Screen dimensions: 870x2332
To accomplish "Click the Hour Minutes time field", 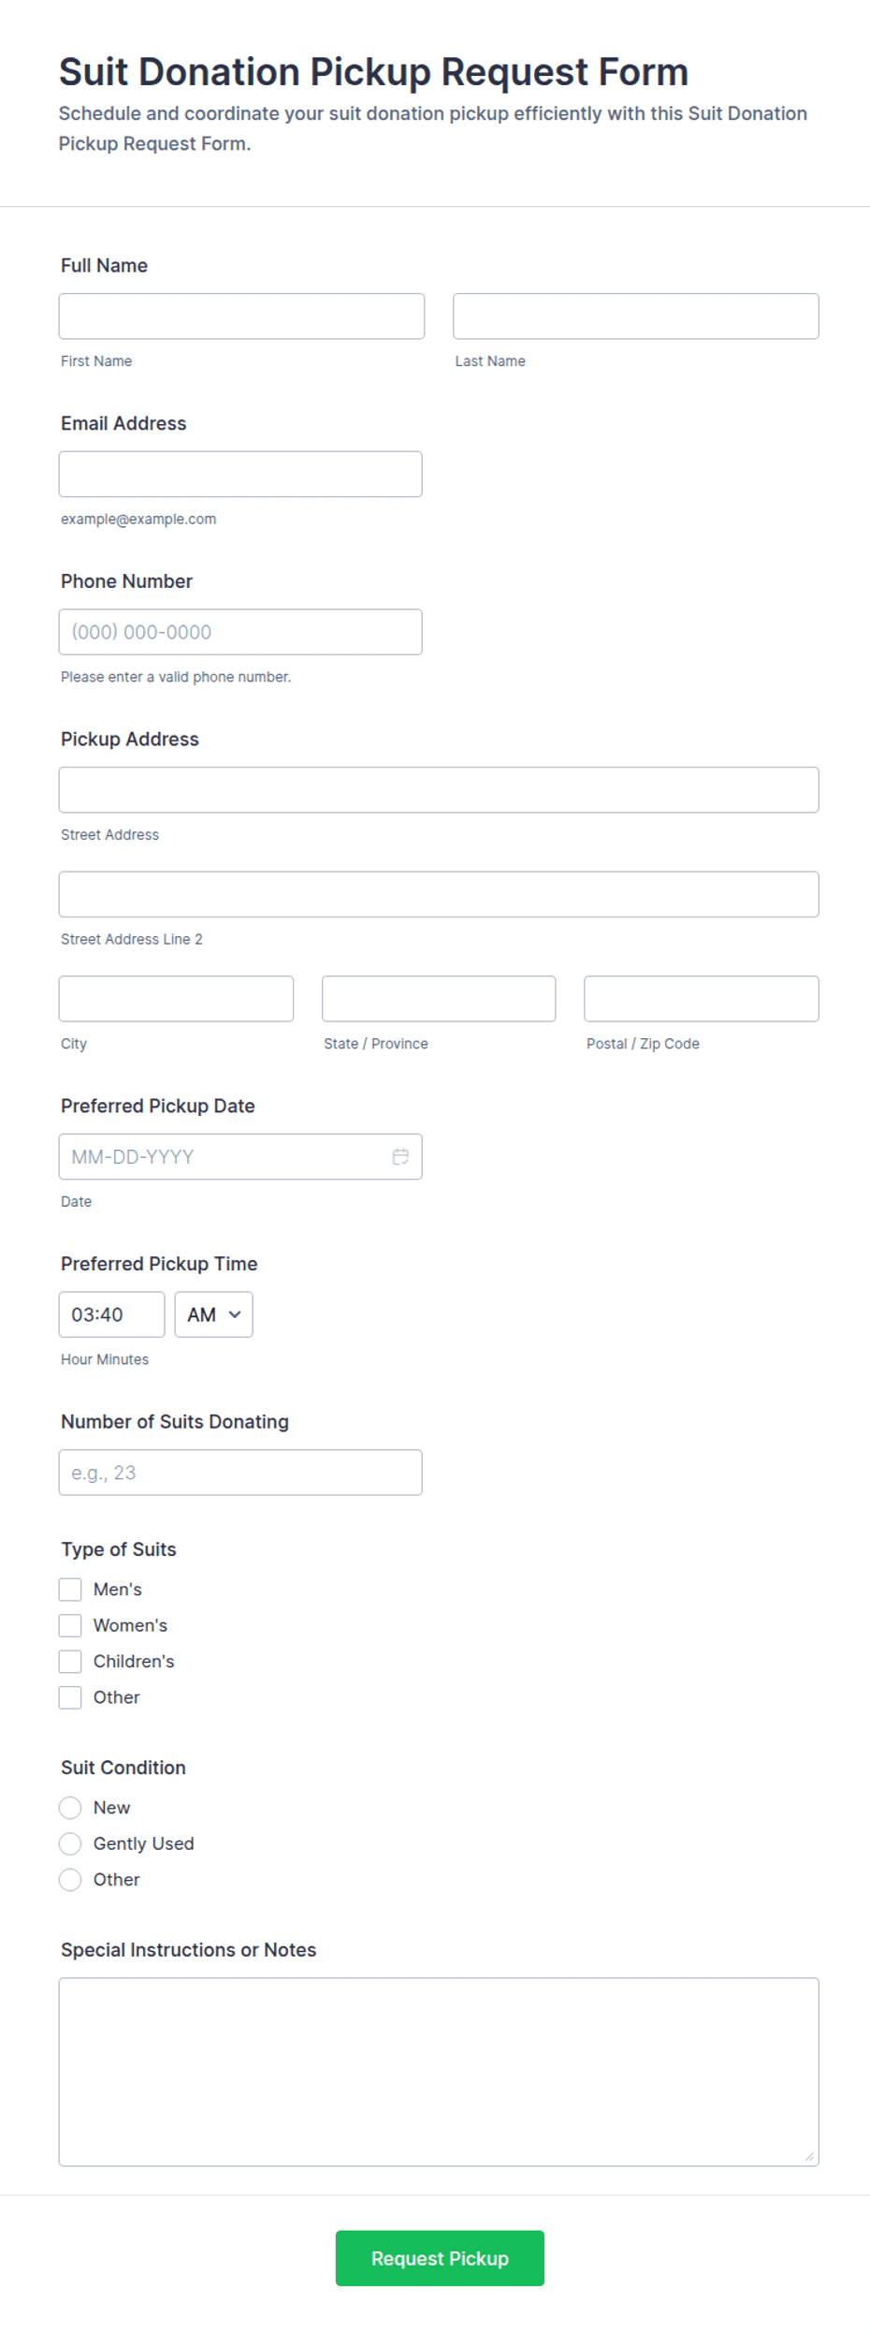I will tap(111, 1314).
